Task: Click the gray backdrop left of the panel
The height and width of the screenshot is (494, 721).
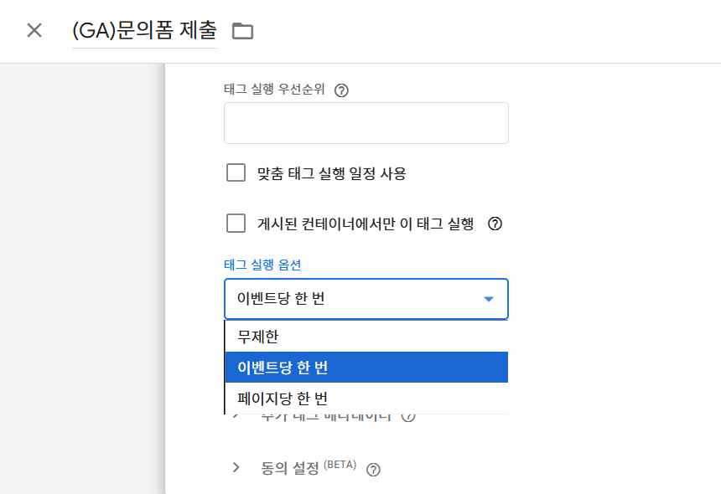Action: coord(82,279)
